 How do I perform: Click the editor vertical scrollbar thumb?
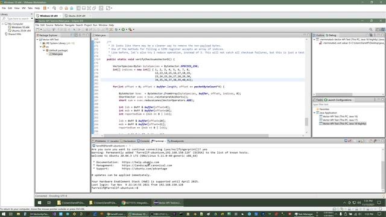(306, 122)
